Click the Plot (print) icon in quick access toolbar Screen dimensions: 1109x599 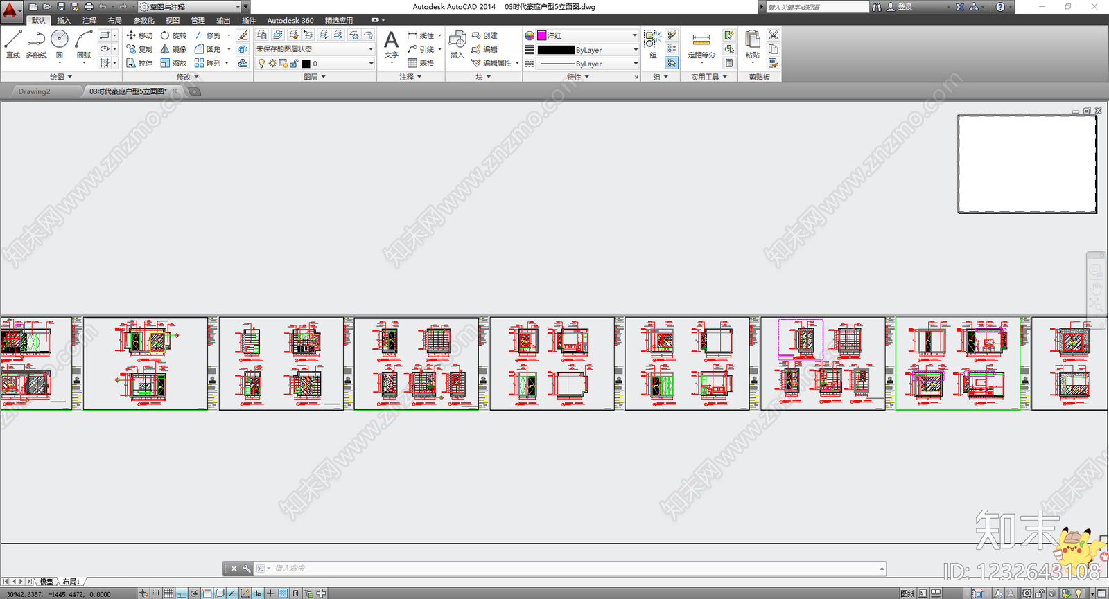(89, 7)
